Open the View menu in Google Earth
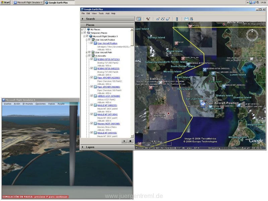 tap(94, 13)
